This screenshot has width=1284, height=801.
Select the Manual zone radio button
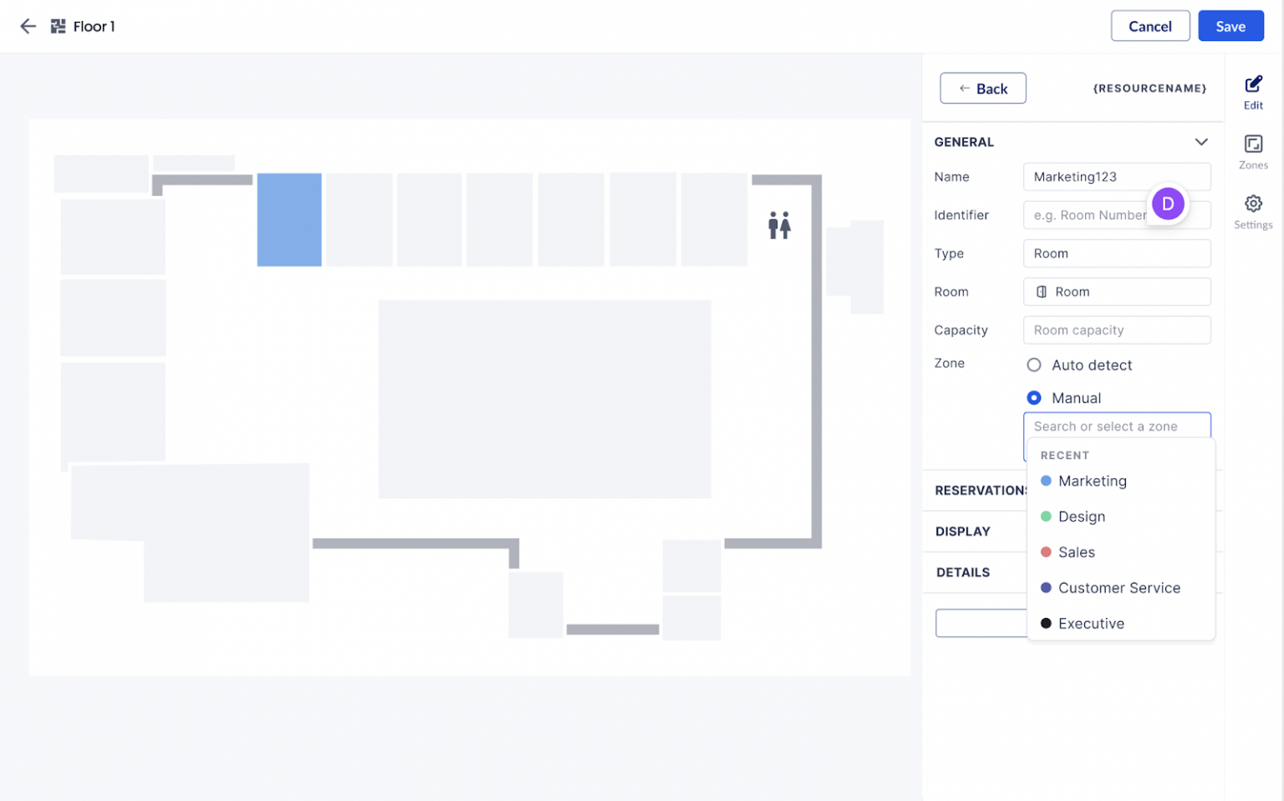[x=1034, y=398]
